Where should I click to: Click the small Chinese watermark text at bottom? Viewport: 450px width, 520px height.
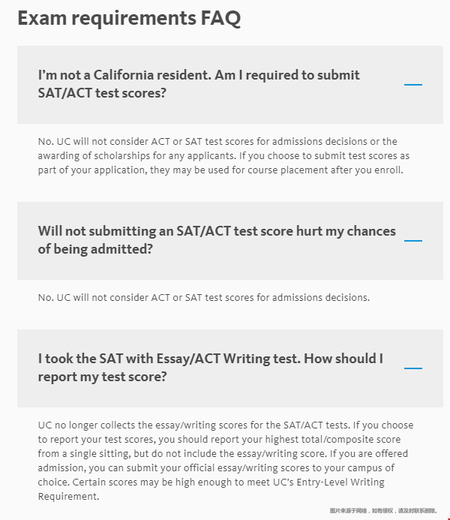383,511
